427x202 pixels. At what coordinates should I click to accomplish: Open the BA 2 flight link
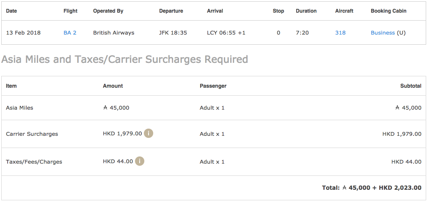[x=70, y=32]
